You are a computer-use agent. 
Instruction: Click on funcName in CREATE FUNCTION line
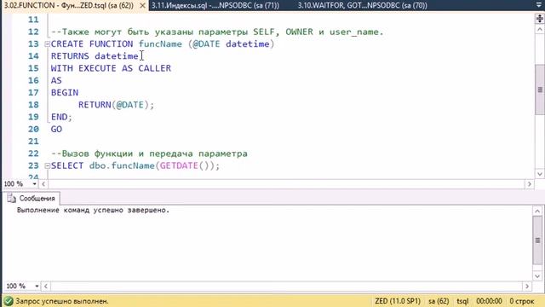coord(160,44)
